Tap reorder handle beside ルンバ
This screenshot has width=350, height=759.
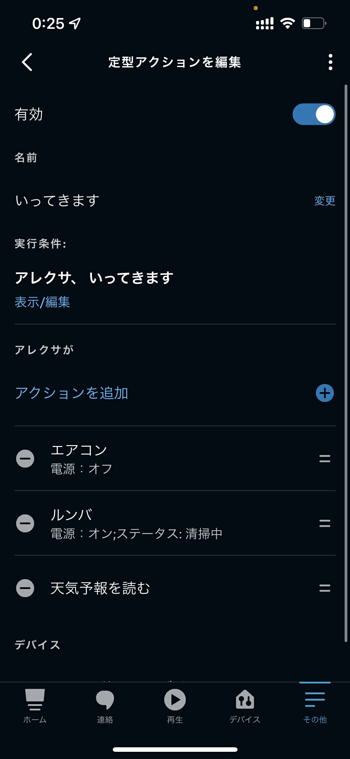tap(325, 523)
